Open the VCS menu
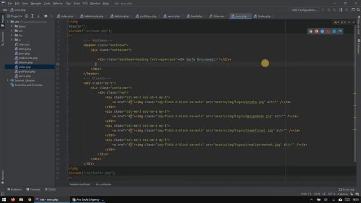The height and width of the screenshot is (203, 361). (x=85, y=3)
